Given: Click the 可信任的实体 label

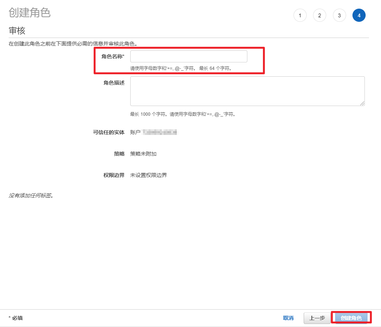Looking at the screenshot, I should click(x=108, y=132).
